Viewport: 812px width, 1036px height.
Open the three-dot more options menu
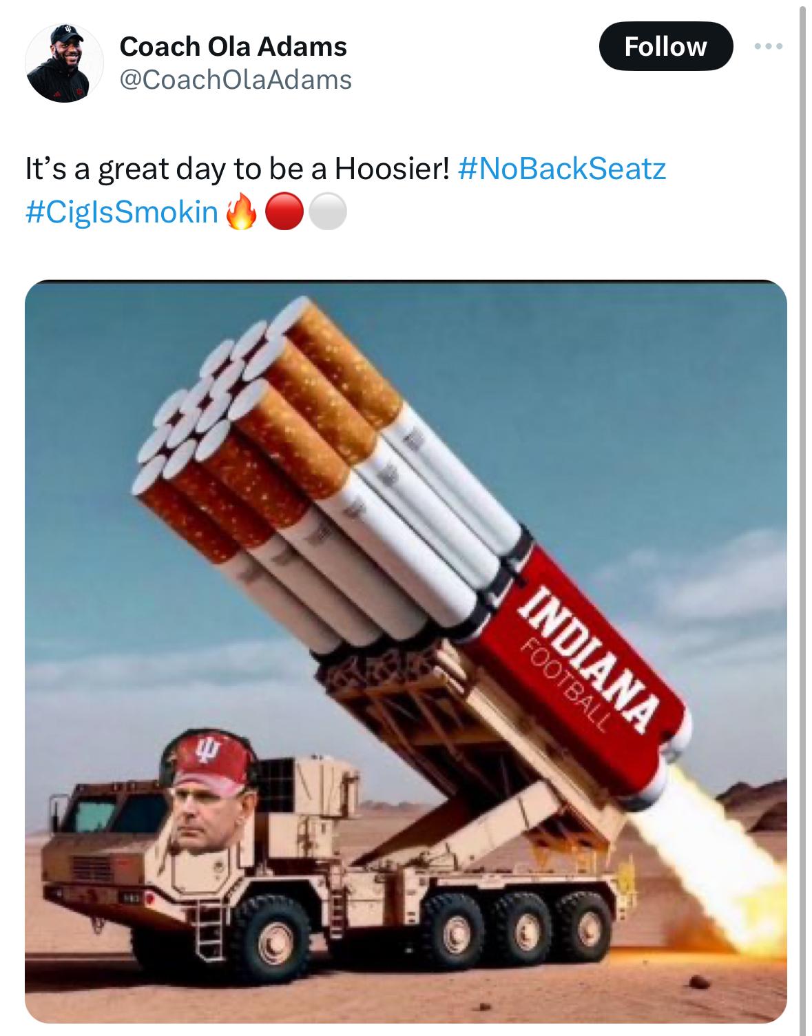tap(769, 47)
